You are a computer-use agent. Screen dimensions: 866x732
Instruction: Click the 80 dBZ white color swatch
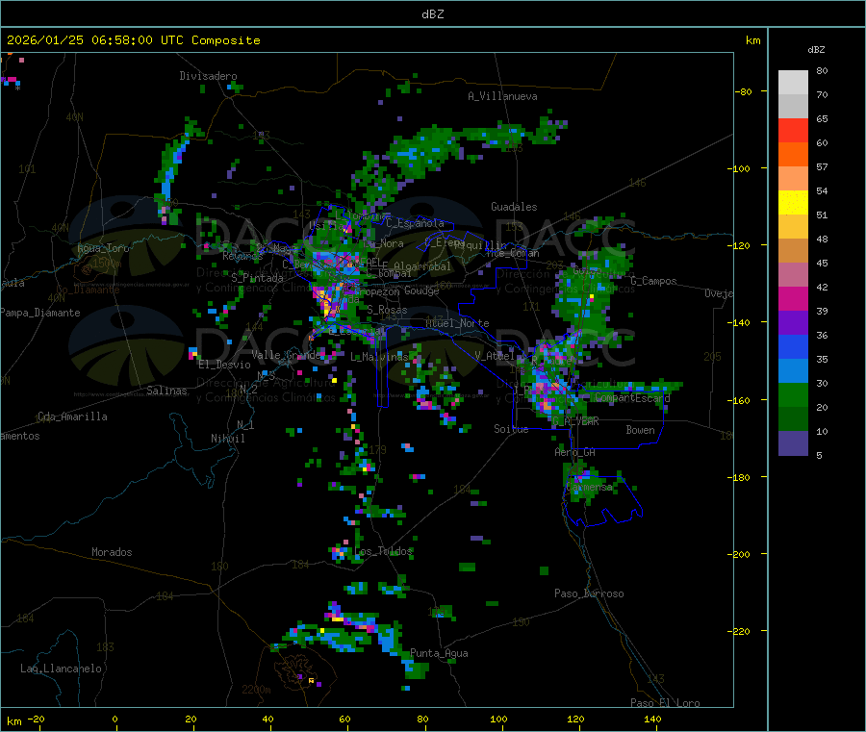793,83
